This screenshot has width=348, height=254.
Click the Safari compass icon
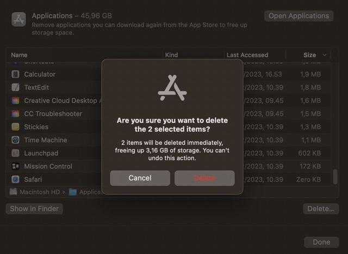[x=15, y=179]
